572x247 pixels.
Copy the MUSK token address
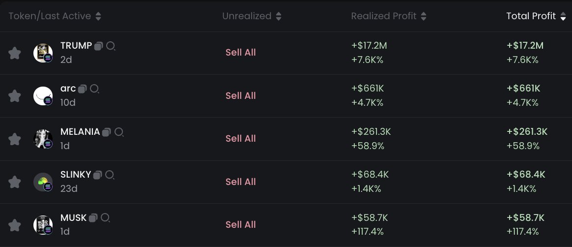(93, 218)
